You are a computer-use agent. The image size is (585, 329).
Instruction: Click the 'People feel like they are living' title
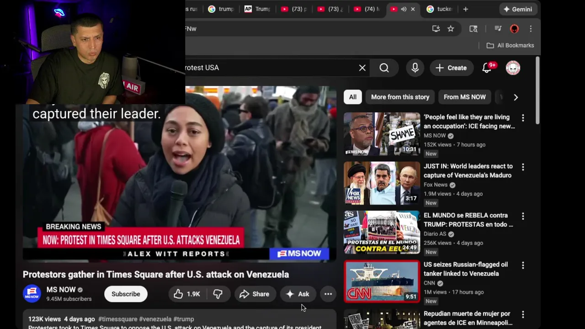click(469, 122)
